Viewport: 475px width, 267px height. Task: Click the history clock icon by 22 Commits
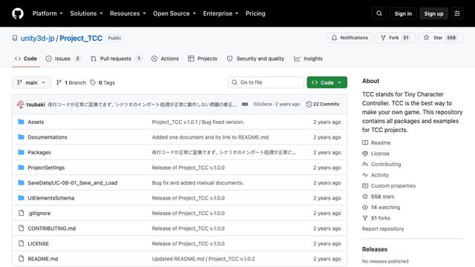309,104
